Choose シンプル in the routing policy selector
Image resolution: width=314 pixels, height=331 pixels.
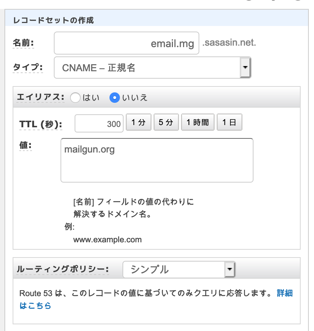click(x=178, y=270)
